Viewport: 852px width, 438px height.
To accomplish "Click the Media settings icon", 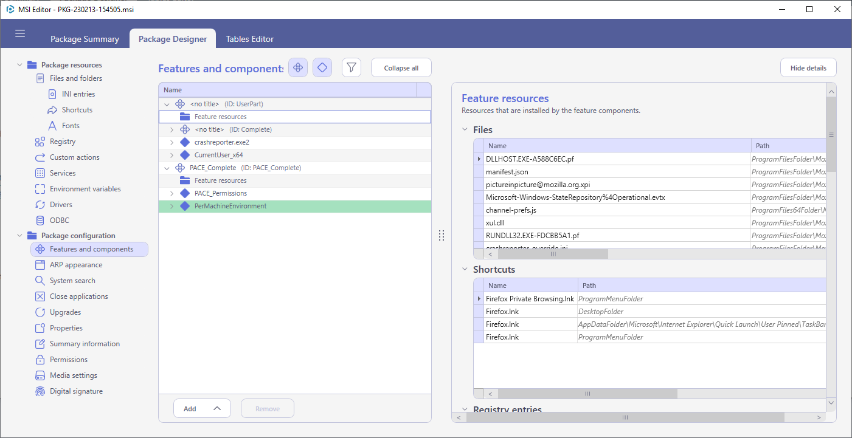I will tap(40, 375).
